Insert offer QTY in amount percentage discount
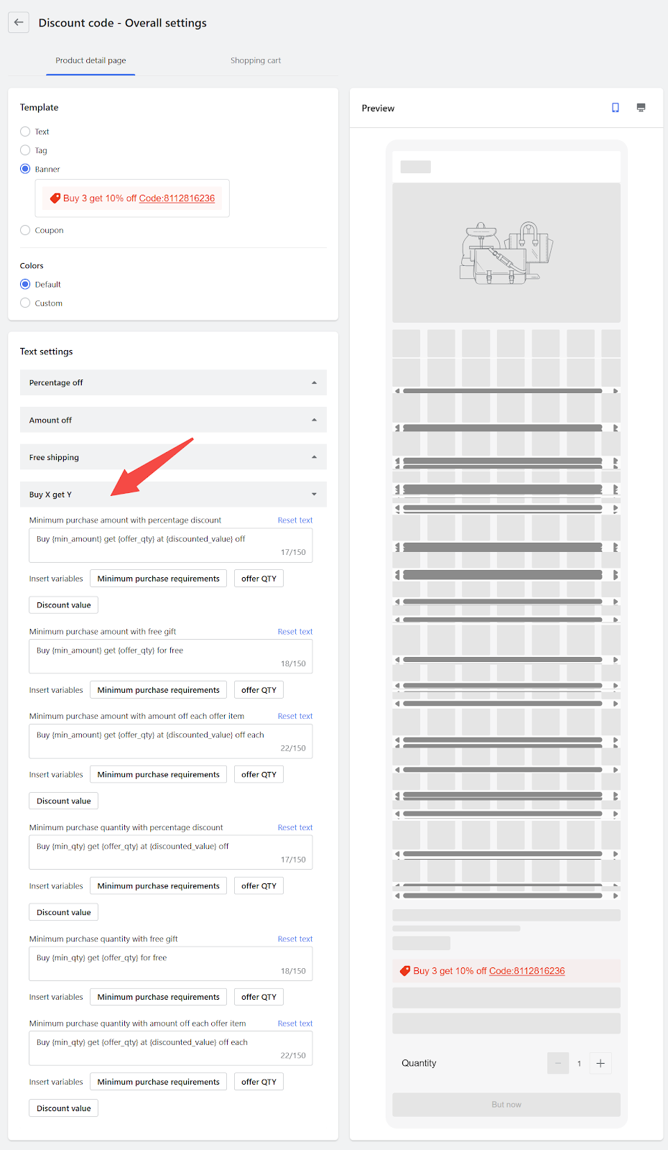This screenshot has width=668, height=1150. pos(259,579)
